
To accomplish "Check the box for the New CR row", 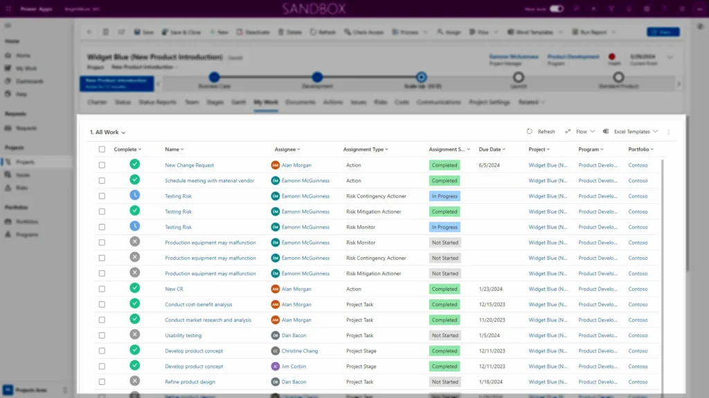I will 102,289.
